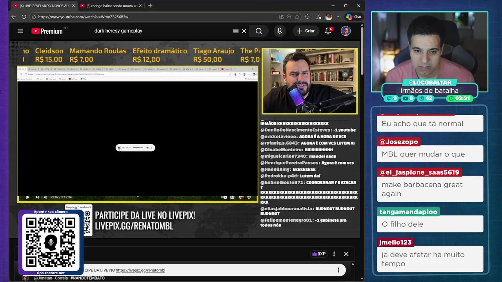Toggle the autoplay switch in player

pos(224,197)
